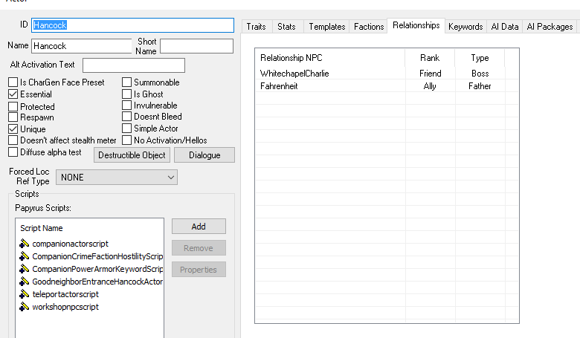This screenshot has height=338, width=580.
Task: Select the Relationships tab
Action: [416, 25]
